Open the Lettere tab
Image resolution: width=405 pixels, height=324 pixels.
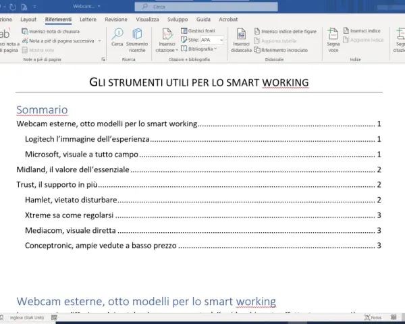[x=88, y=20]
